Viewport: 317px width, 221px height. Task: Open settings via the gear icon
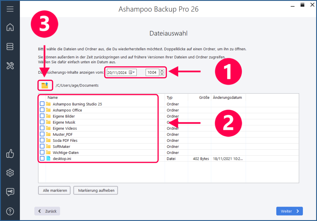[10, 173]
